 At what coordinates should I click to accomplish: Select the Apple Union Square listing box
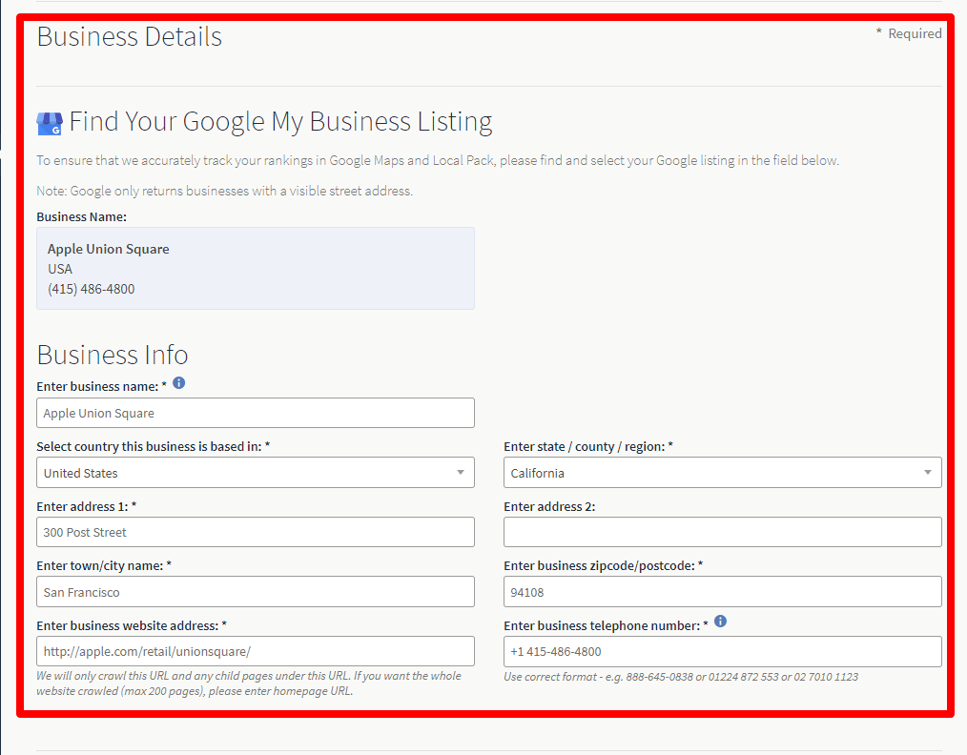(x=256, y=268)
